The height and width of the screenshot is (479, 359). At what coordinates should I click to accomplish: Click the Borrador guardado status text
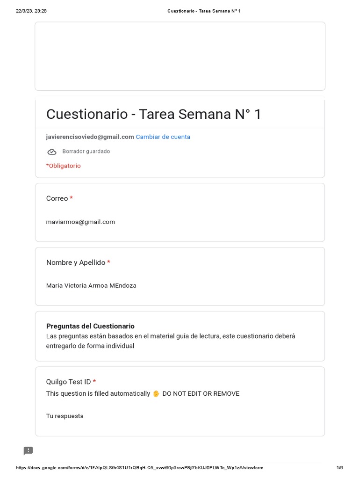click(86, 152)
